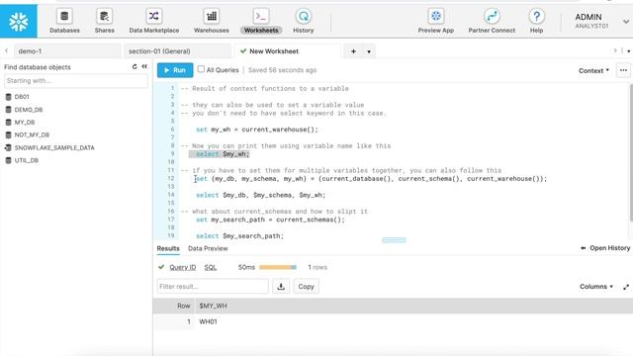Viewport: 633px width, 356px height.
Task: Click the editor vertical scrollbar
Action: [631, 152]
